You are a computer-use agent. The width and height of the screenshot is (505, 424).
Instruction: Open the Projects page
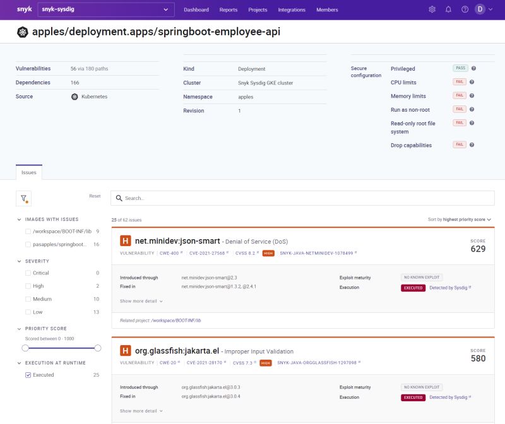(x=258, y=9)
